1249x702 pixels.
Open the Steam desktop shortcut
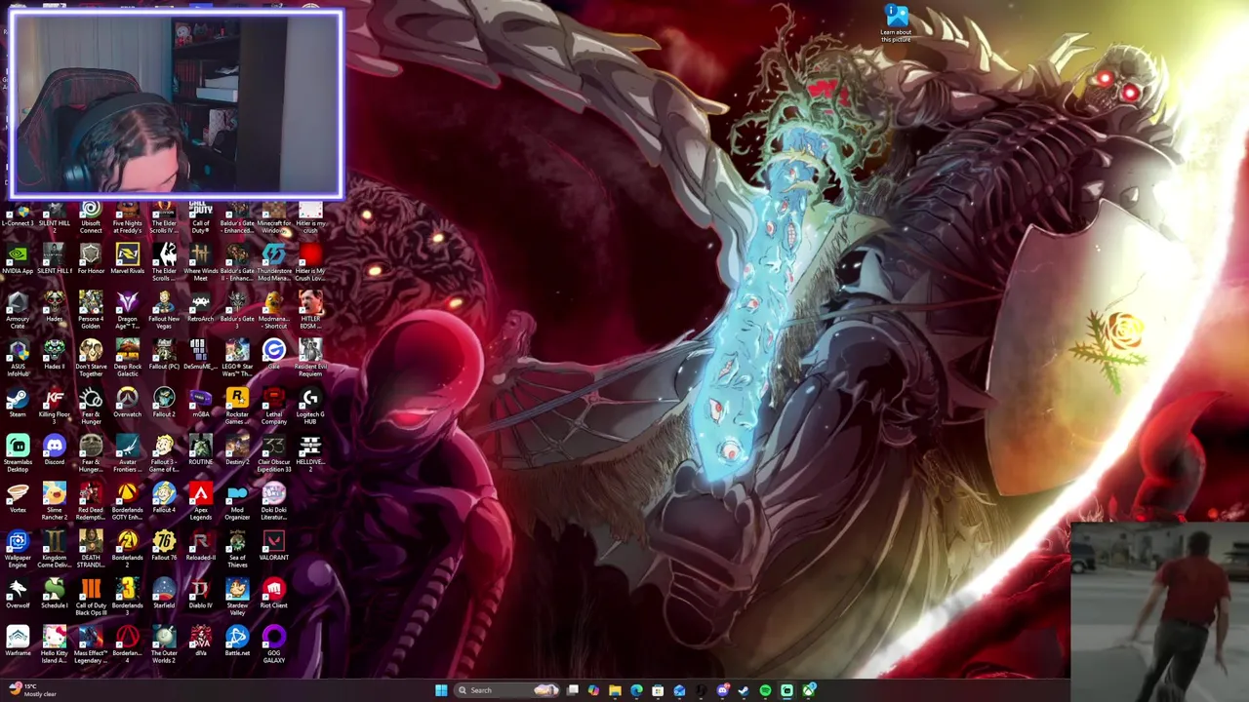pyautogui.click(x=18, y=403)
